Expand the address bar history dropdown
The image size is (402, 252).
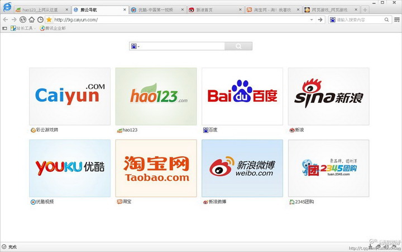pos(312,19)
